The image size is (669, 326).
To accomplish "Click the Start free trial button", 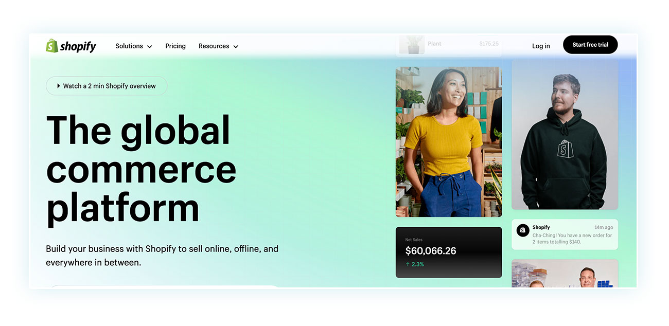I will (x=590, y=45).
